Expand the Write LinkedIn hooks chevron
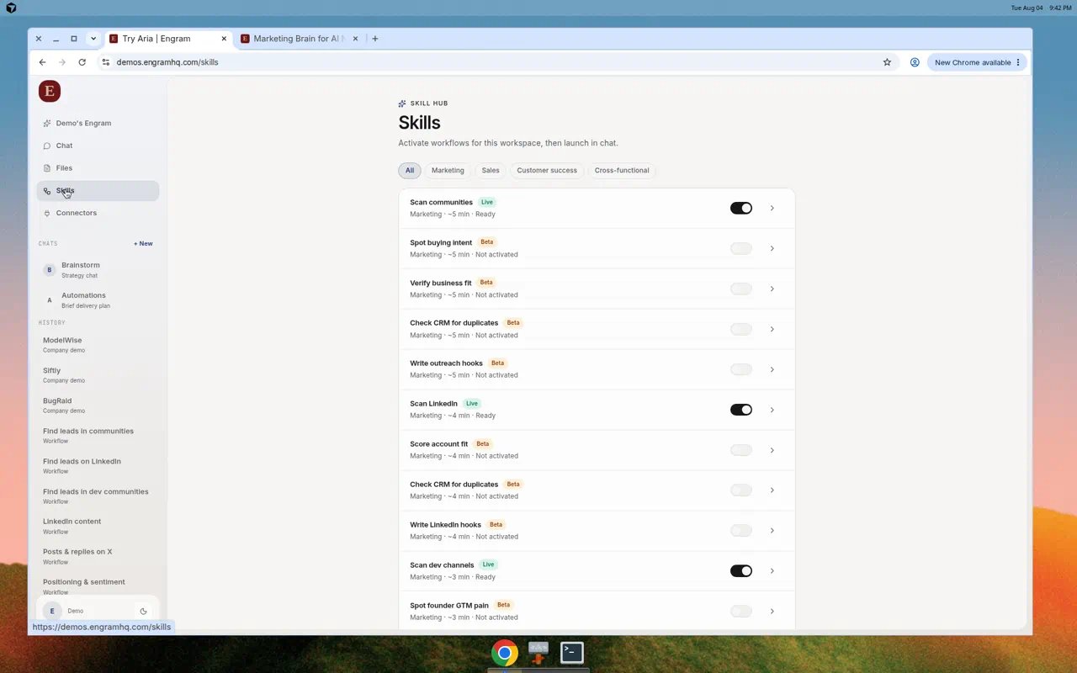The width and height of the screenshot is (1077, 673). point(772,531)
